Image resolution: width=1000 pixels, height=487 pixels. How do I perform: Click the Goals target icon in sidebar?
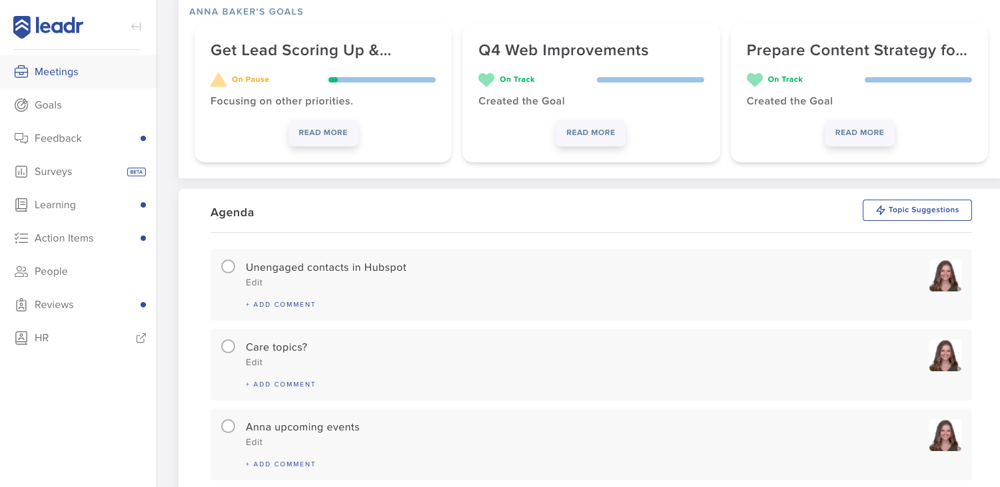tap(21, 105)
